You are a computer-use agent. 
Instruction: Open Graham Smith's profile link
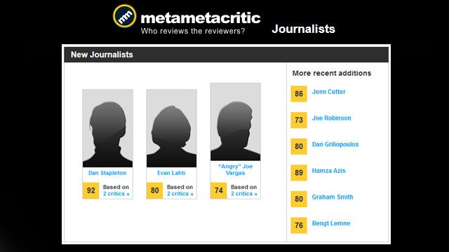click(x=333, y=197)
